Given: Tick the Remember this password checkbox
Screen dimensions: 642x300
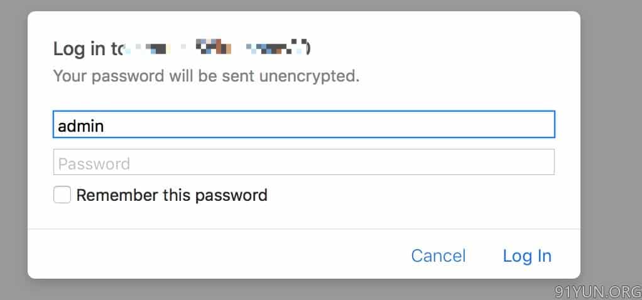Looking at the screenshot, I should tap(62, 195).
